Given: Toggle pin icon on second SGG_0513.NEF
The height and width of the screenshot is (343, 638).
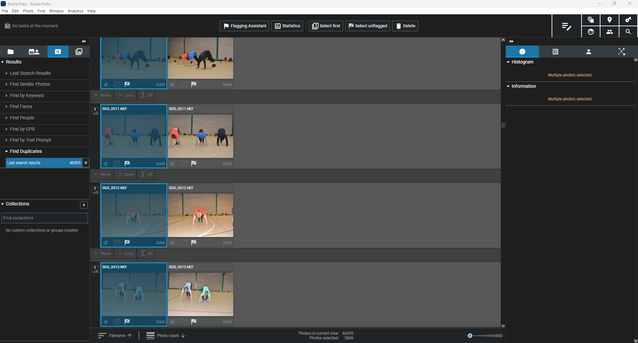Looking at the screenshot, I should click(x=172, y=322).
